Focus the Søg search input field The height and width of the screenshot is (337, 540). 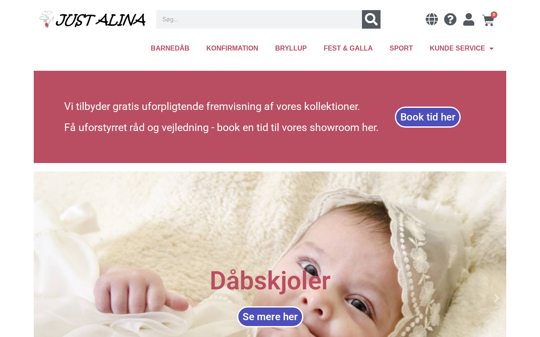pyautogui.click(x=259, y=19)
